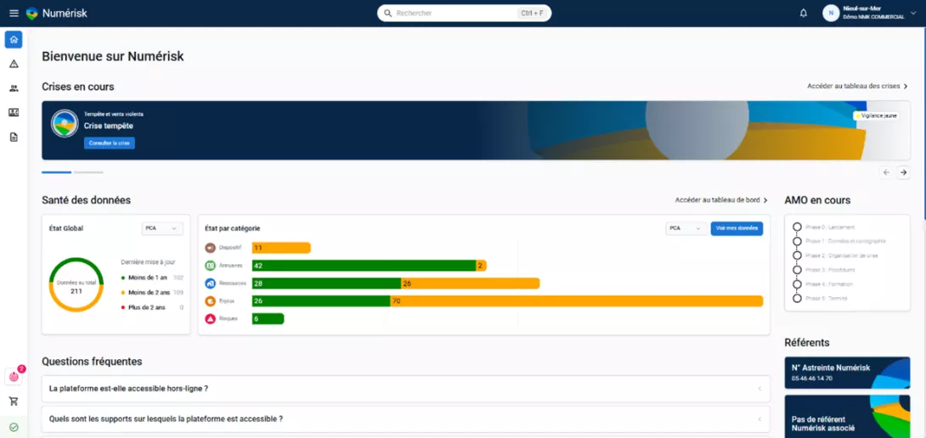Viewport: 926px width, 438px height.
Task: Click the Numérisk logo
Action: [x=57, y=13]
